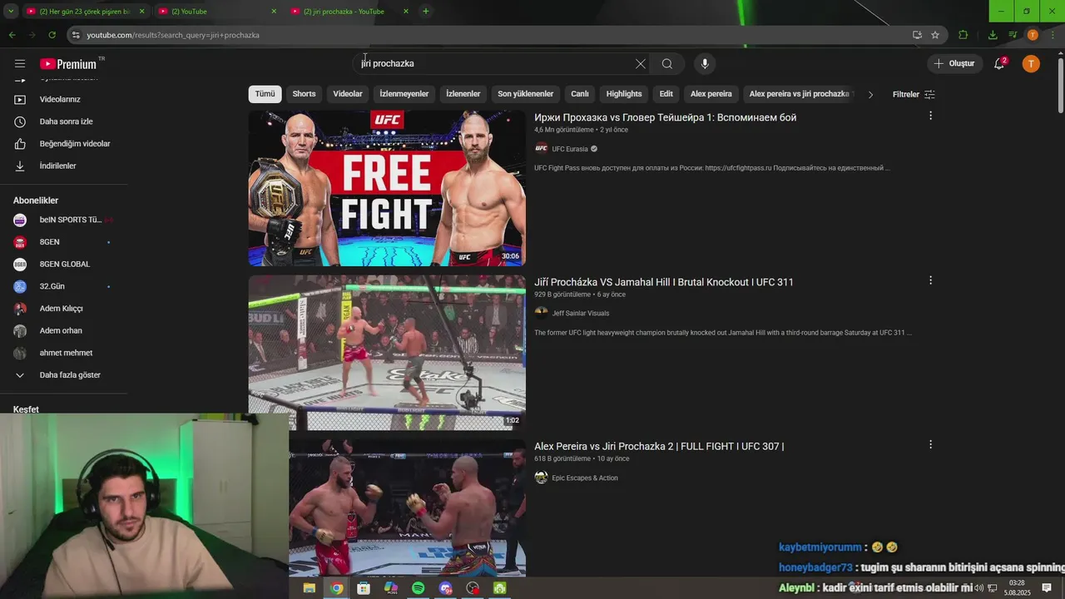Select the İzlenenler filter chip

coord(463,94)
